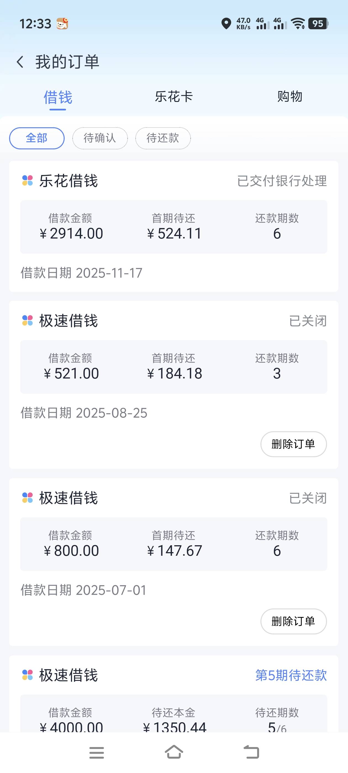Open the 第5期待还款 status link
This screenshot has width=348, height=773.
pos(291,675)
